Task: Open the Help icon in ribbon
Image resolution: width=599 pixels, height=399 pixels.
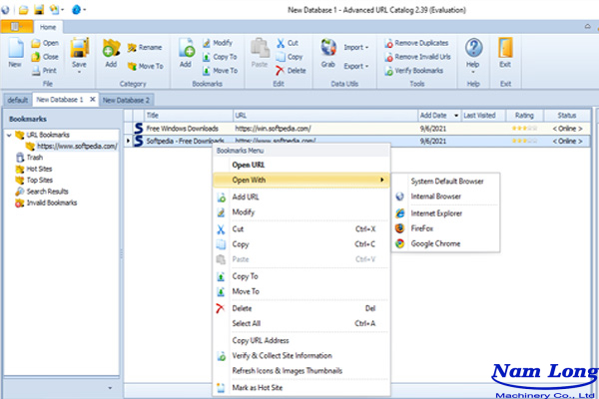Action: click(x=474, y=50)
